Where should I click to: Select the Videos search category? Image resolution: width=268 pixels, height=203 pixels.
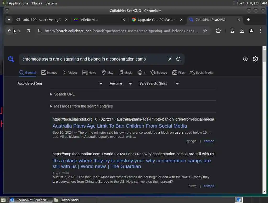pos(70,73)
